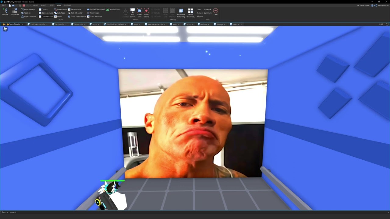This screenshot has height=219, width=390.
Task: Toggle the Command Bar
Action: pos(46,16)
